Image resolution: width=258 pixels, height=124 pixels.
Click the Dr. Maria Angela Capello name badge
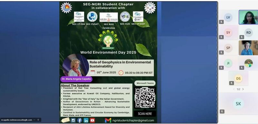[x=76, y=79]
